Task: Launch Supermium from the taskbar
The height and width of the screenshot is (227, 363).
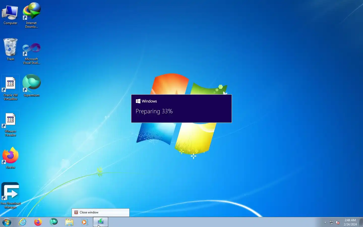Action: pyautogui.click(x=54, y=222)
